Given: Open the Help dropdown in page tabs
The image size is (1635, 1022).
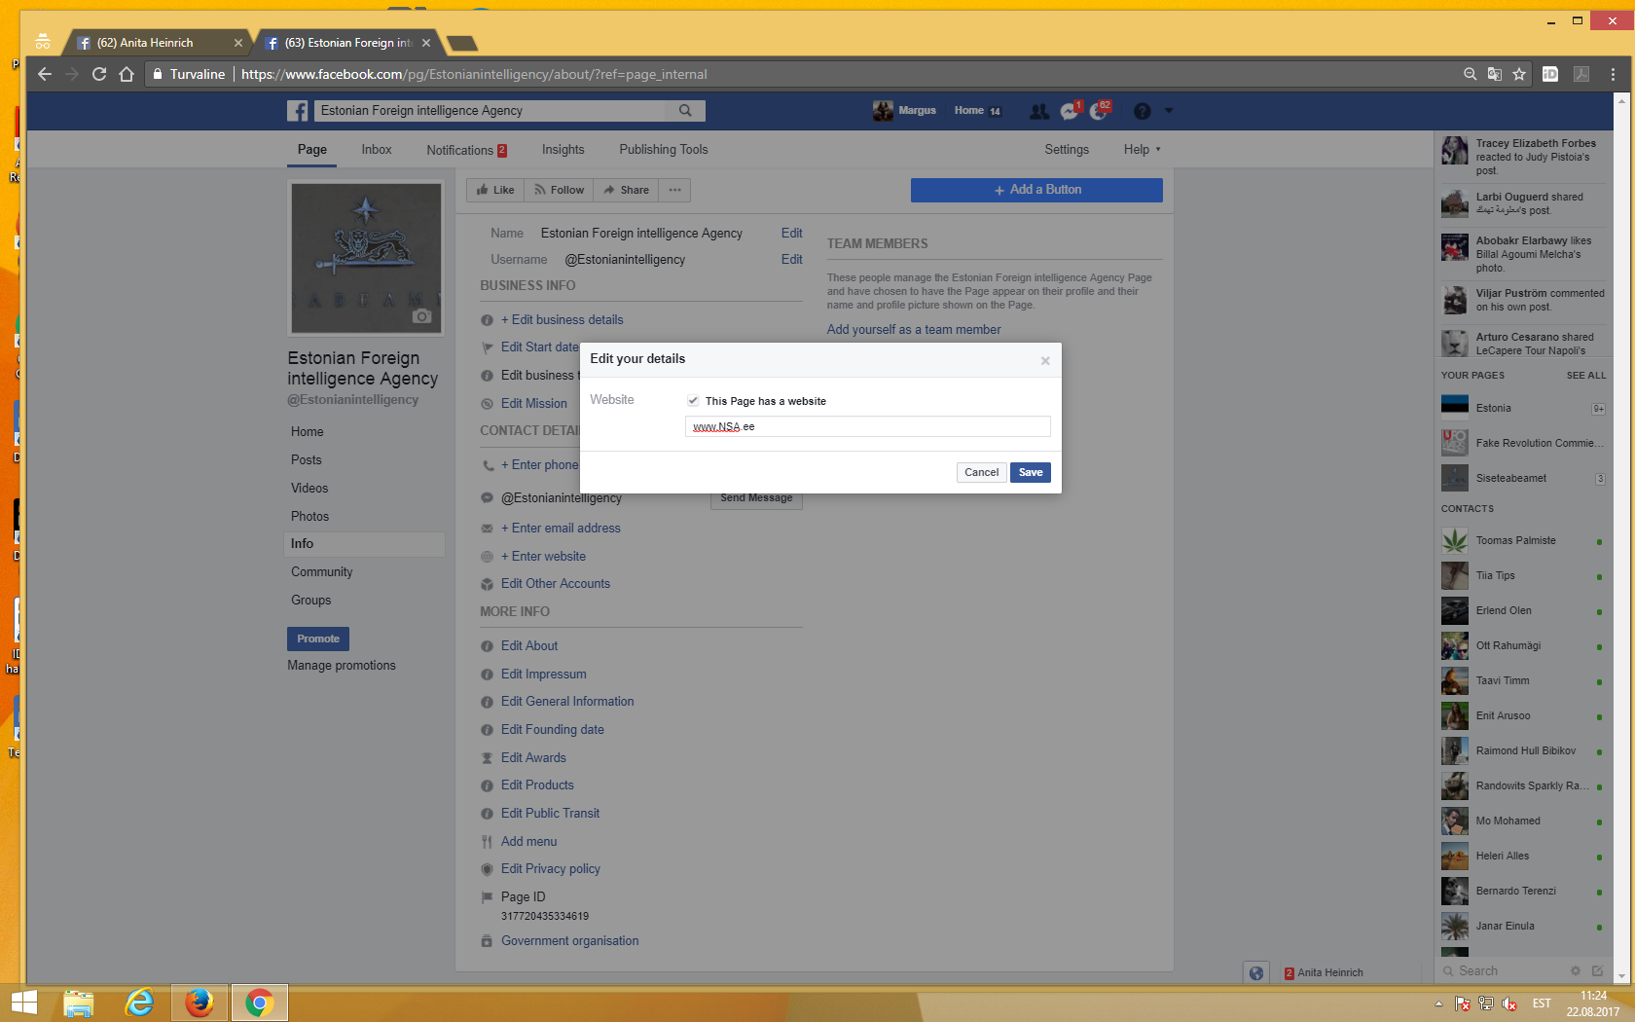Looking at the screenshot, I should (1142, 149).
